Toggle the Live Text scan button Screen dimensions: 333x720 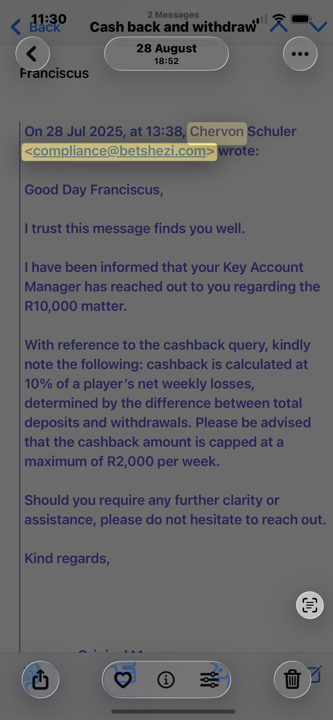click(x=309, y=605)
